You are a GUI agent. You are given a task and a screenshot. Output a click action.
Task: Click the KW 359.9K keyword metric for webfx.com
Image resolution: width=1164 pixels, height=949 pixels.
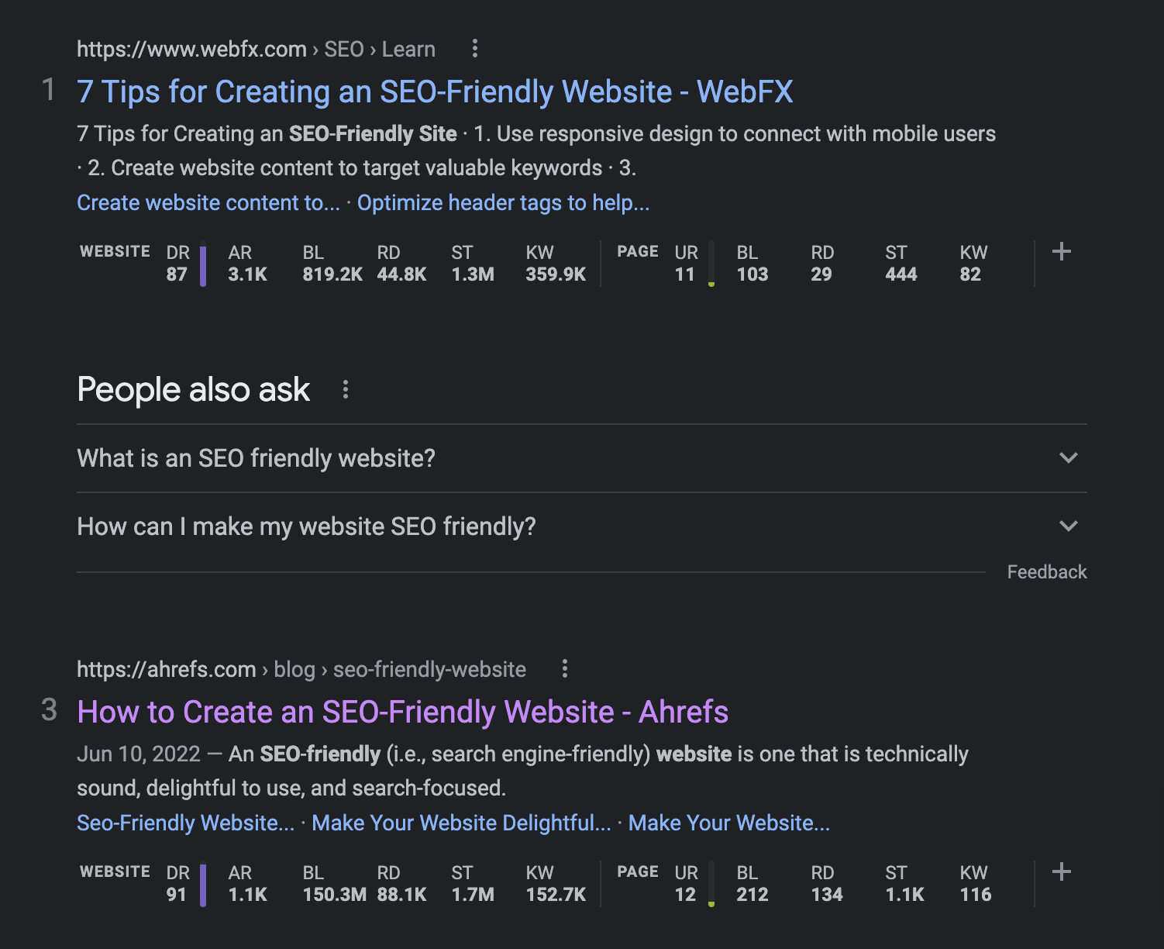click(x=555, y=264)
